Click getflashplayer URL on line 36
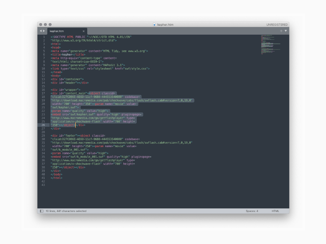Viewport: 326px width, 244px height. pyautogui.click(x=88, y=160)
